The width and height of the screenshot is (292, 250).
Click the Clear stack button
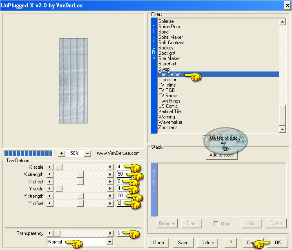coord(192,223)
